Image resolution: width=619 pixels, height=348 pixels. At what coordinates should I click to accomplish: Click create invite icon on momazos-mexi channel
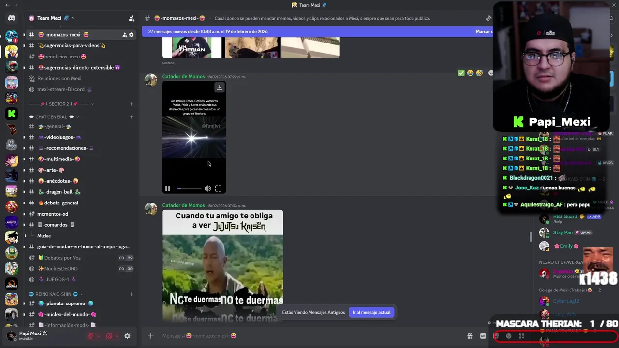(124, 35)
